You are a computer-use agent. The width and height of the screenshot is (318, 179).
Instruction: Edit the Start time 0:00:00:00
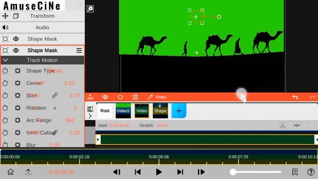pos(119,125)
